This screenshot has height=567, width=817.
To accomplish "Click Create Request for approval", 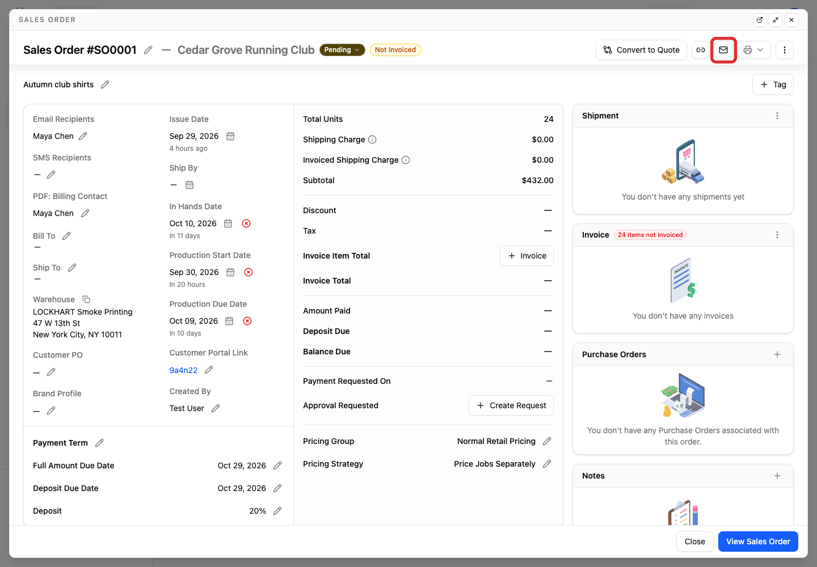I will click(x=511, y=405).
